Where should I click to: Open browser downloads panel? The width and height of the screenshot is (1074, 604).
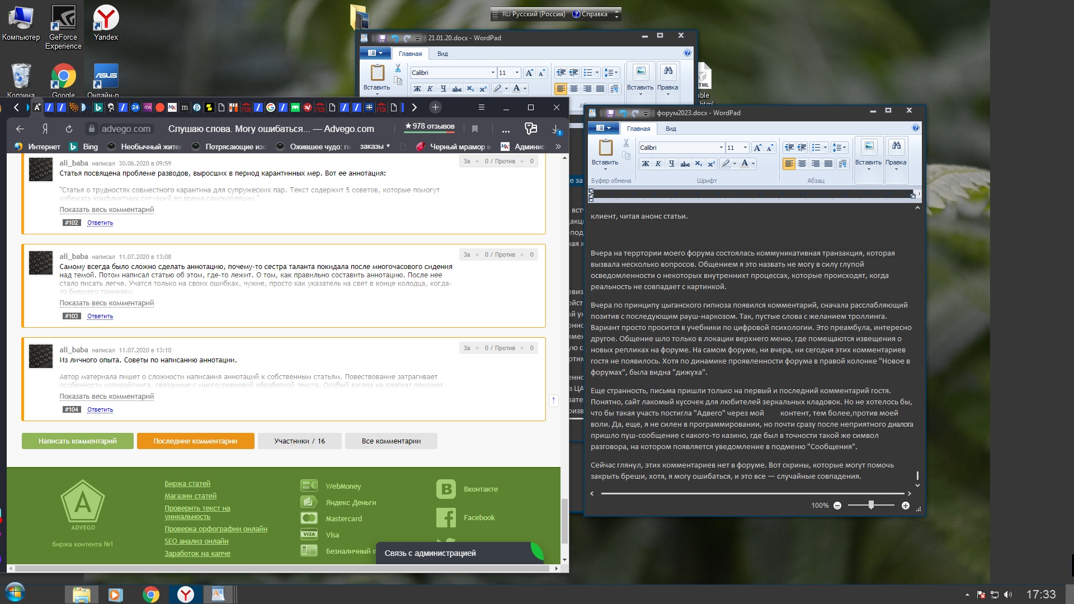click(x=557, y=129)
